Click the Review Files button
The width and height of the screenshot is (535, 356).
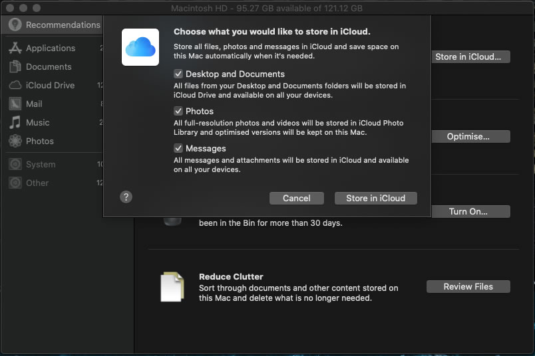[468, 286]
